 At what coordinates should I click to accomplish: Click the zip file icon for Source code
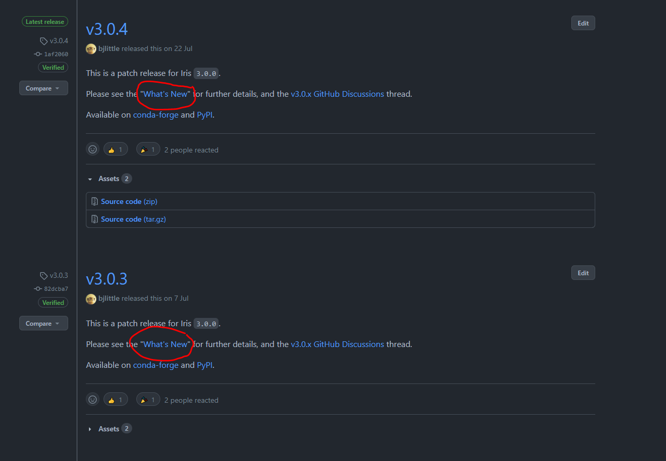(95, 201)
